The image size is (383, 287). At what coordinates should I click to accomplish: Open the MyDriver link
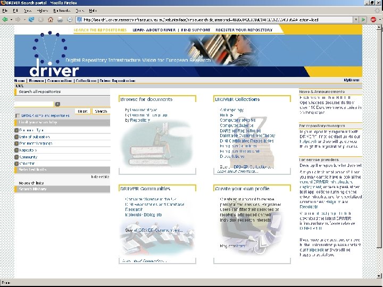click(352, 80)
